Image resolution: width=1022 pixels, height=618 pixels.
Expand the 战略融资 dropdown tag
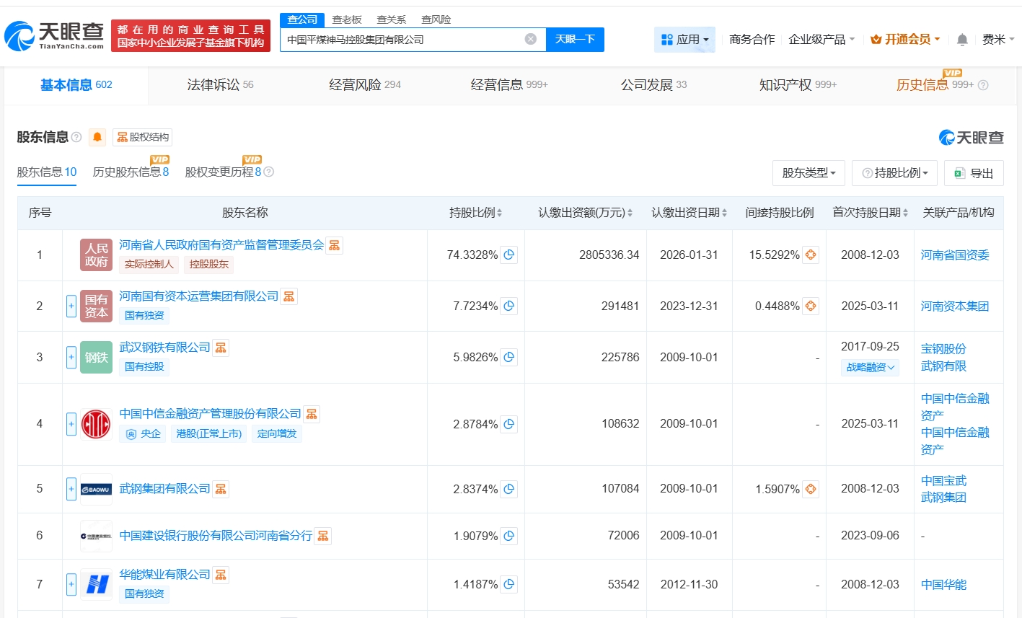tap(870, 367)
